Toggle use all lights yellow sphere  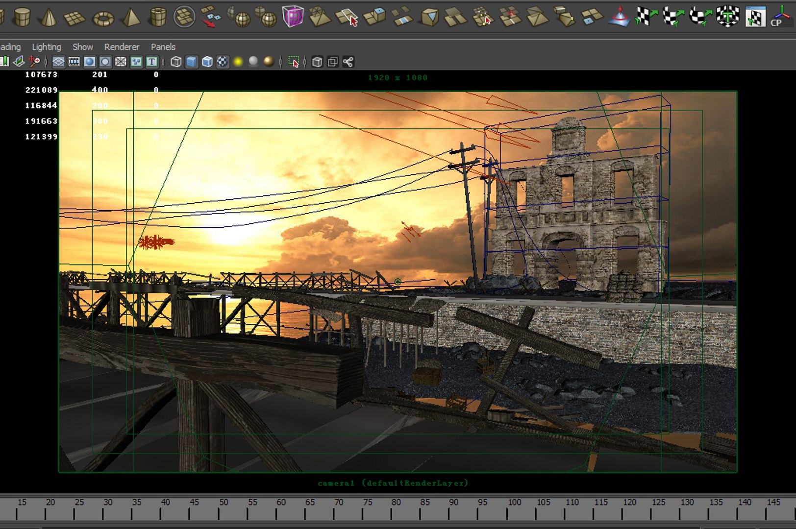pyautogui.click(x=238, y=62)
